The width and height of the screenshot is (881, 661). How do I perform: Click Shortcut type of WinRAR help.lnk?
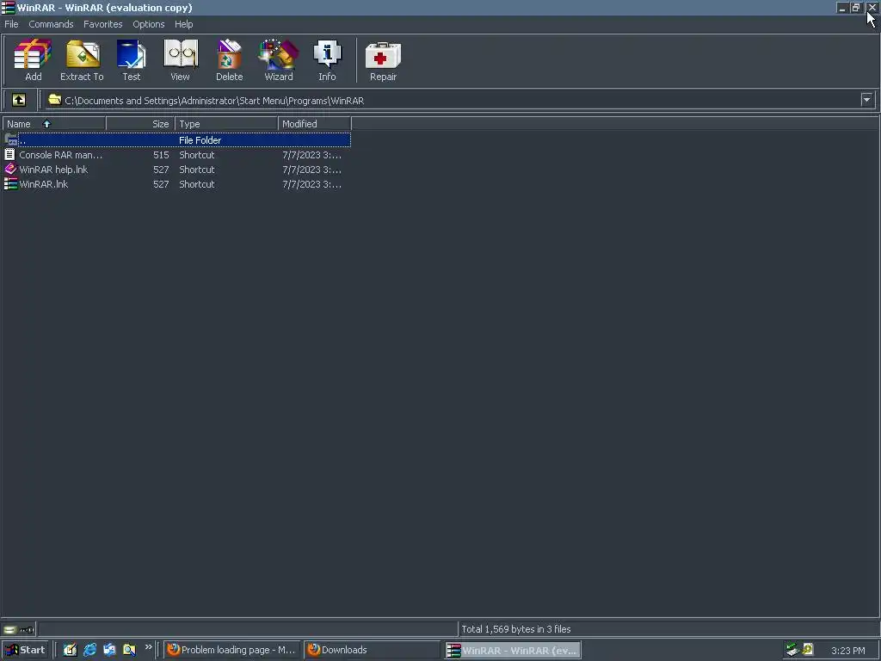[197, 170]
